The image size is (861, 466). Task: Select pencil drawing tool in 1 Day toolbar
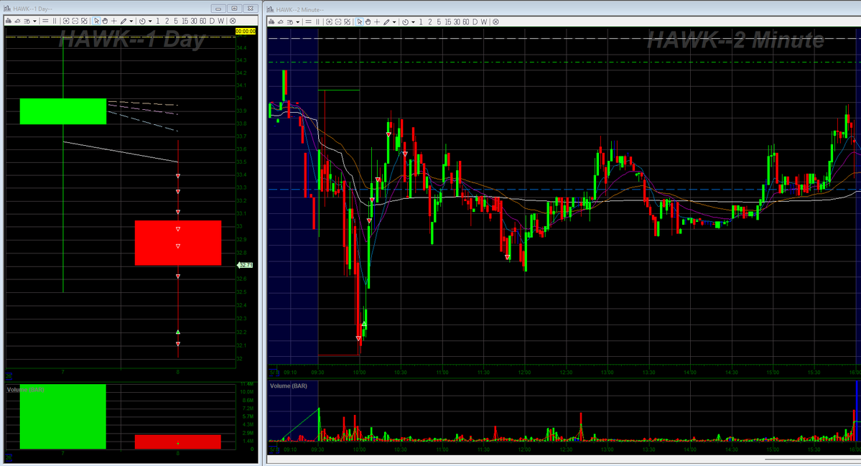124,21
